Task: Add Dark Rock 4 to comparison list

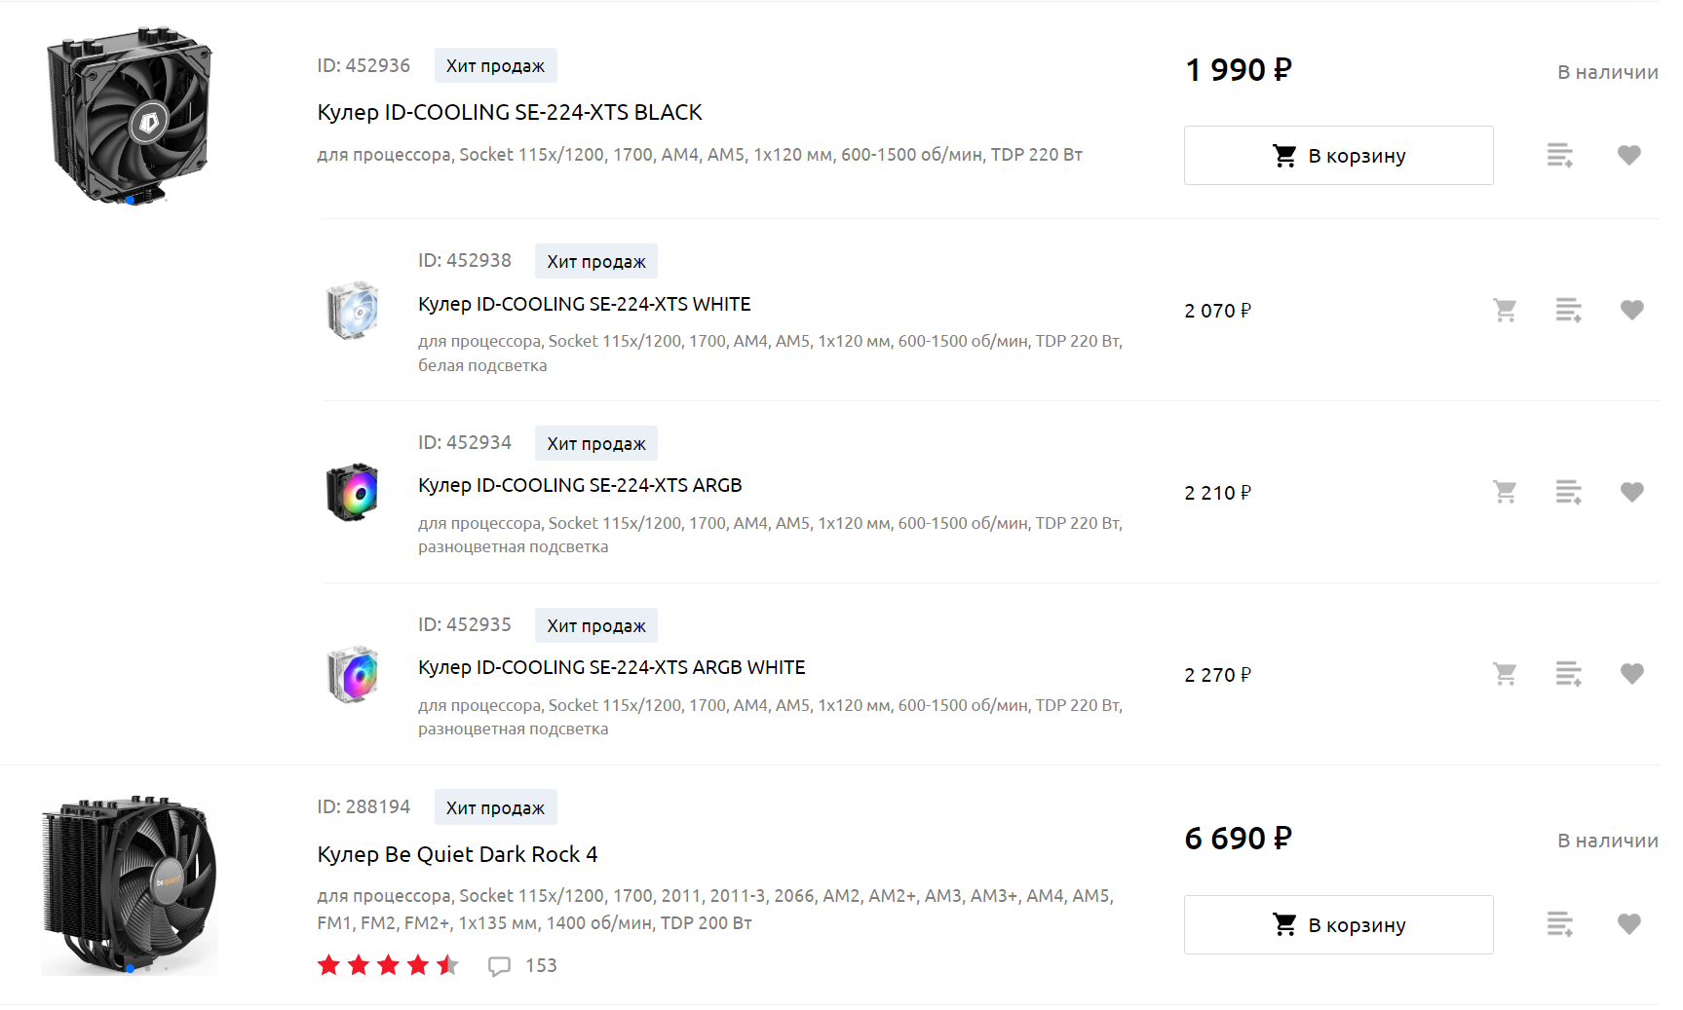Action: click(x=1560, y=924)
